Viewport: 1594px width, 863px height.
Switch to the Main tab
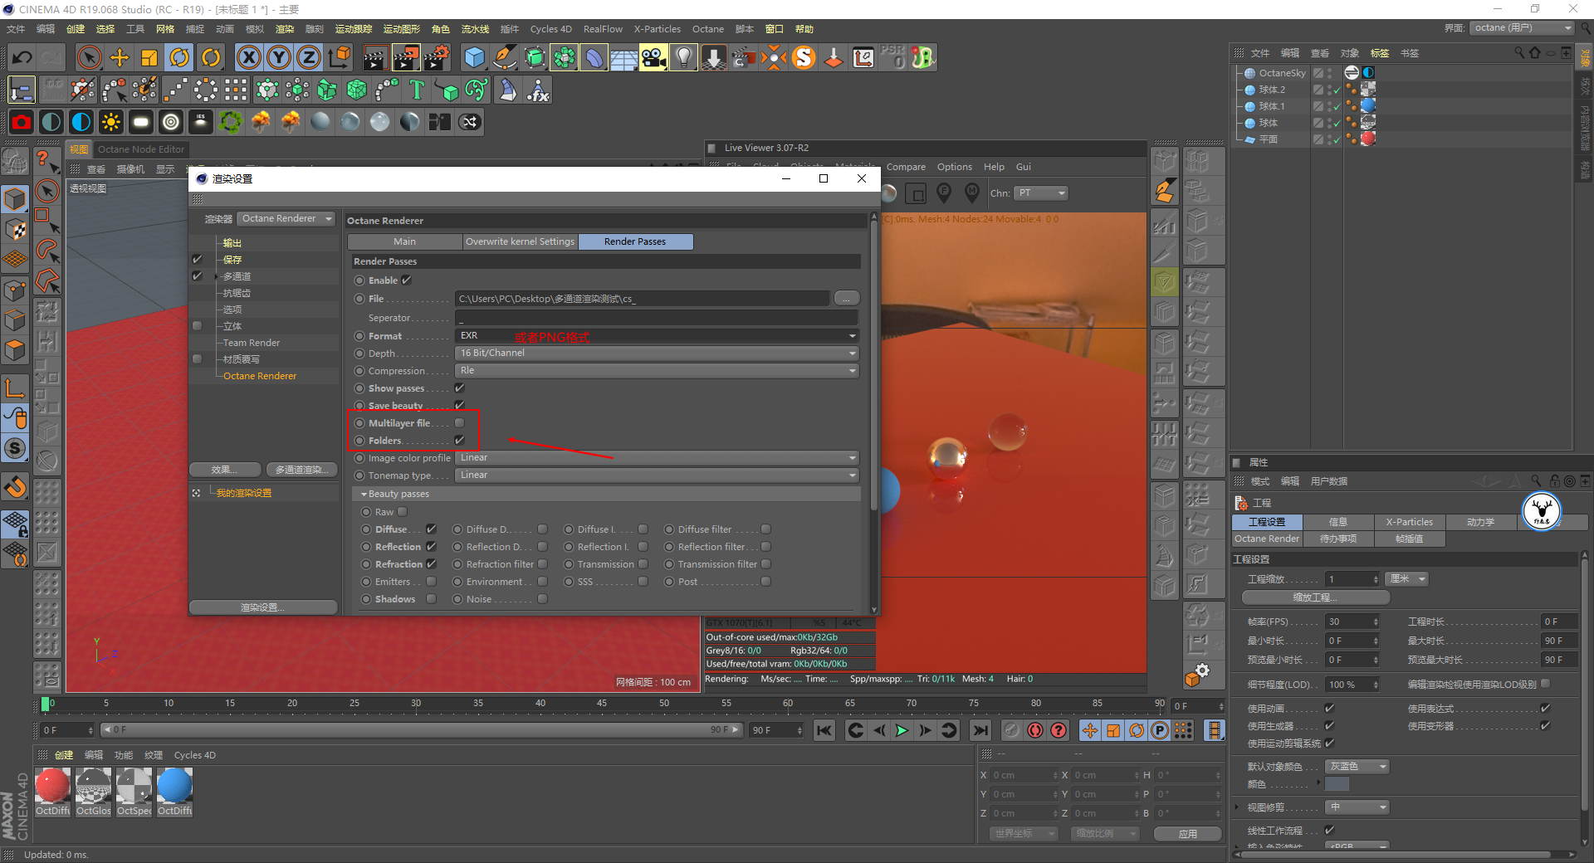(x=405, y=241)
